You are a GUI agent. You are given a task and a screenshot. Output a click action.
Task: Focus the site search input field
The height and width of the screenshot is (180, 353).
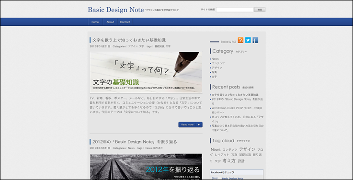coord(235,10)
